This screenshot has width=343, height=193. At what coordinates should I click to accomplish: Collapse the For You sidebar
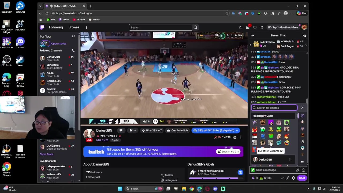73,36
